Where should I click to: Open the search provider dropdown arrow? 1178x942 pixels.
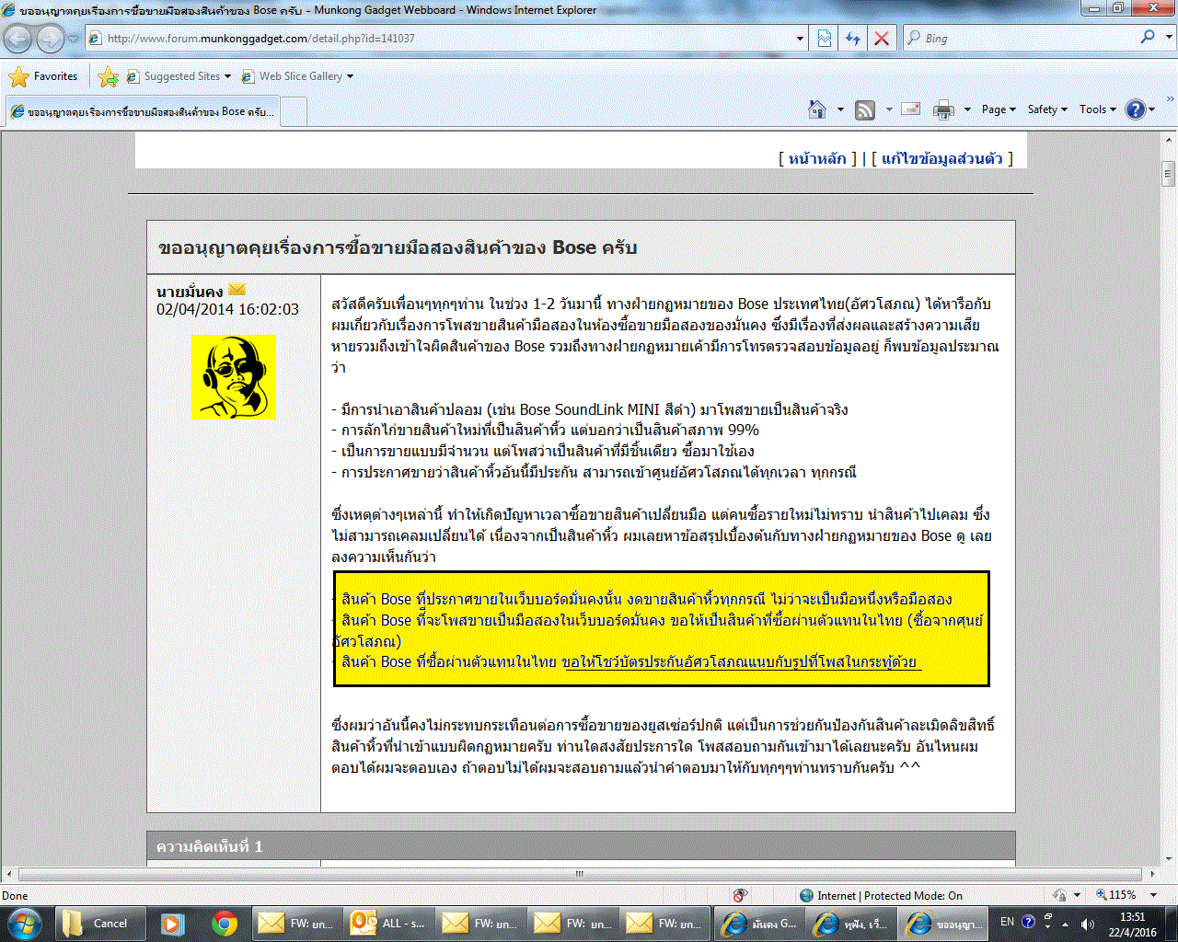[1169, 39]
